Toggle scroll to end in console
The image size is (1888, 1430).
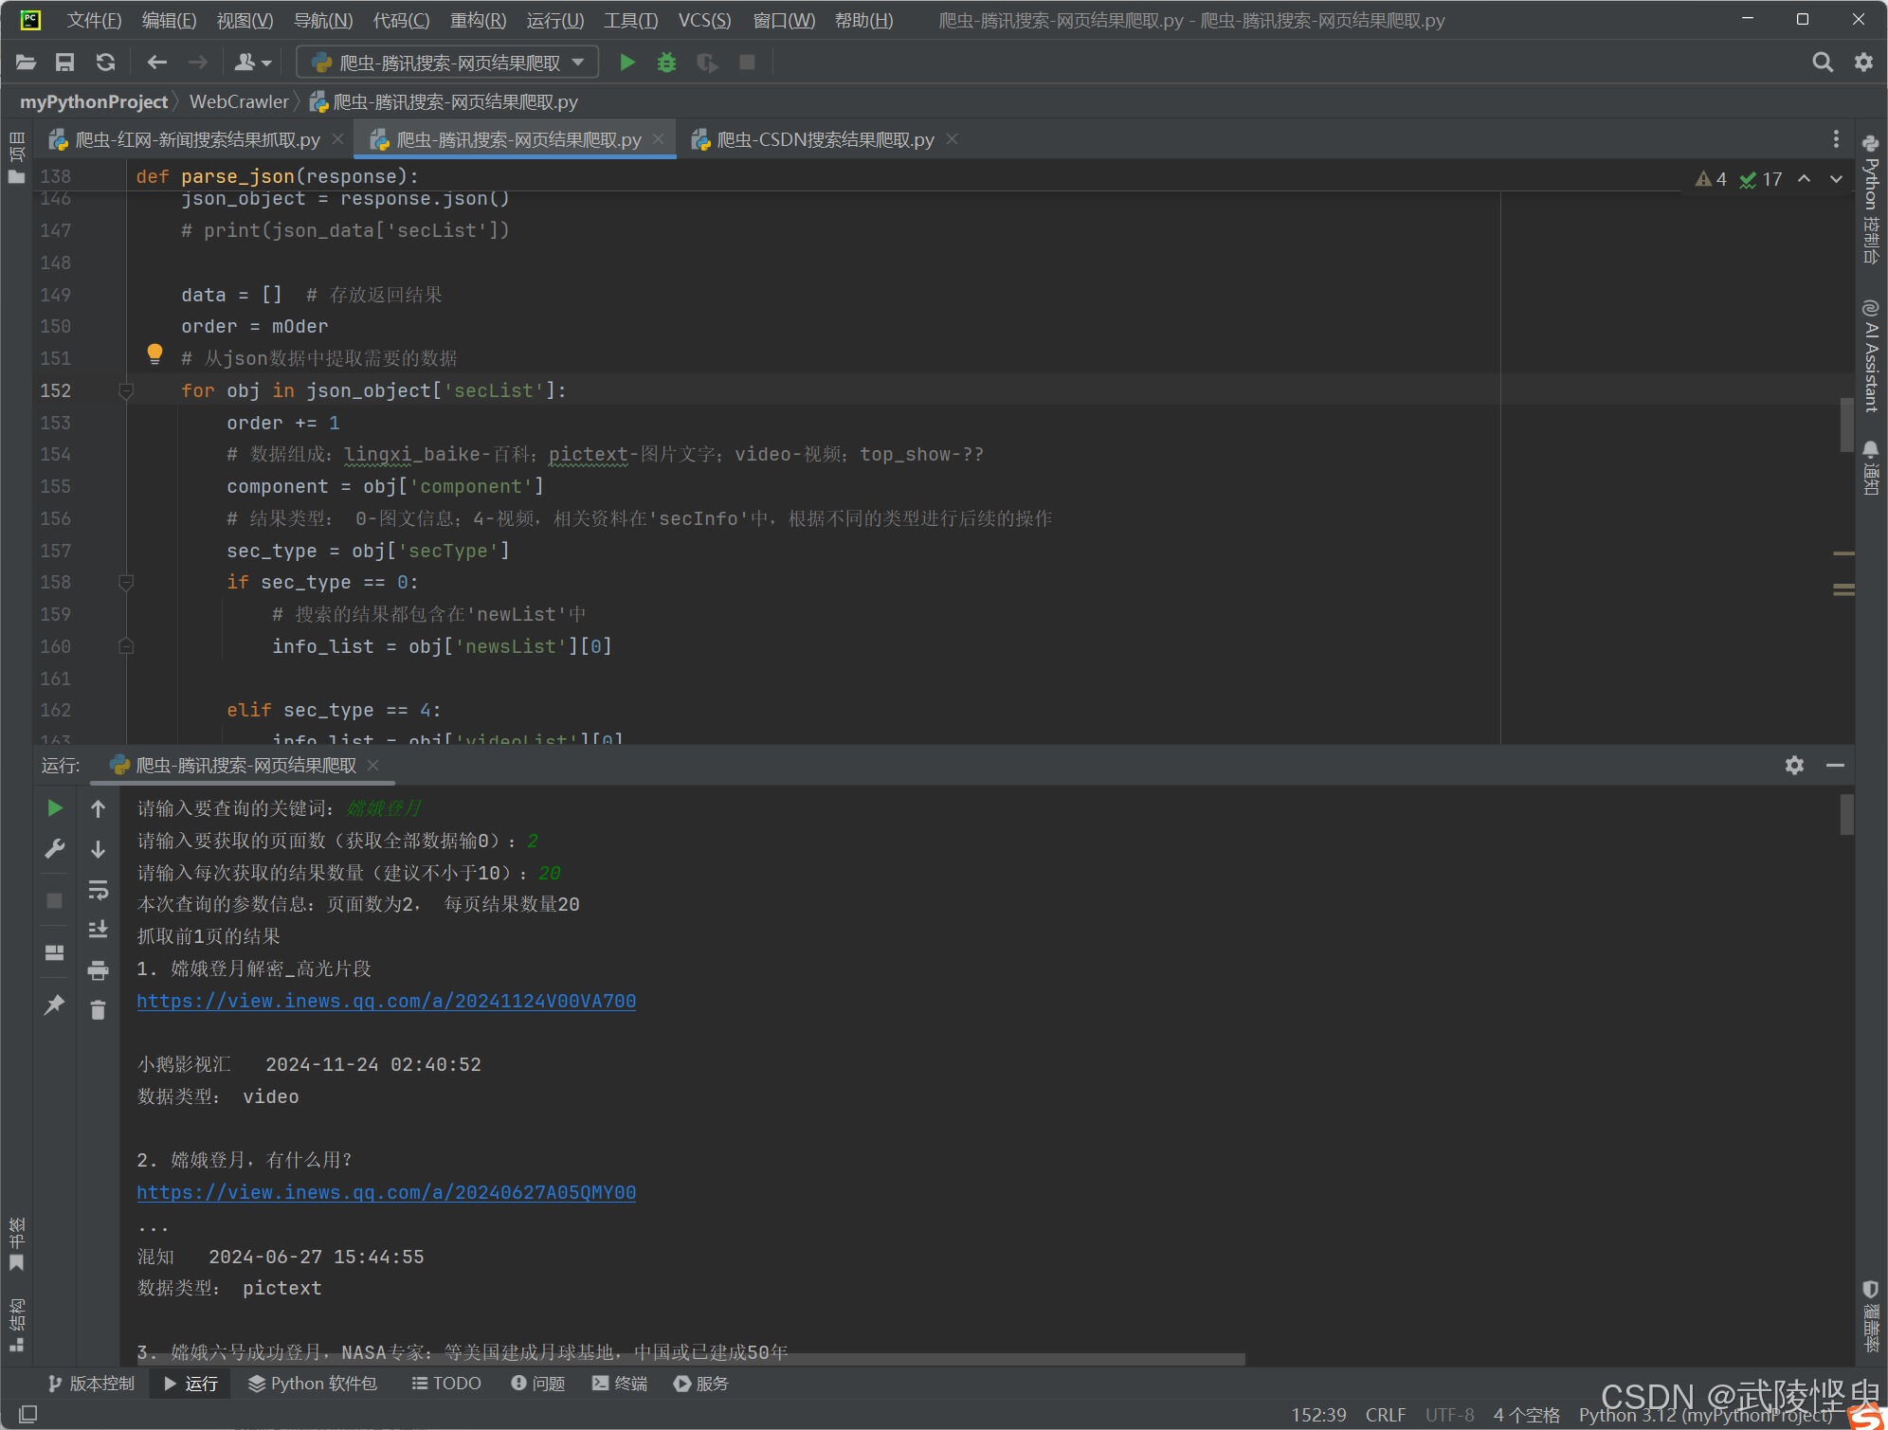[x=98, y=930]
